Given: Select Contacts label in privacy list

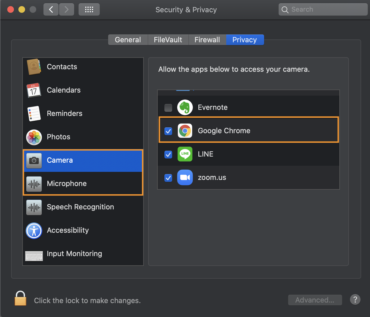Looking at the screenshot, I should pos(62,67).
